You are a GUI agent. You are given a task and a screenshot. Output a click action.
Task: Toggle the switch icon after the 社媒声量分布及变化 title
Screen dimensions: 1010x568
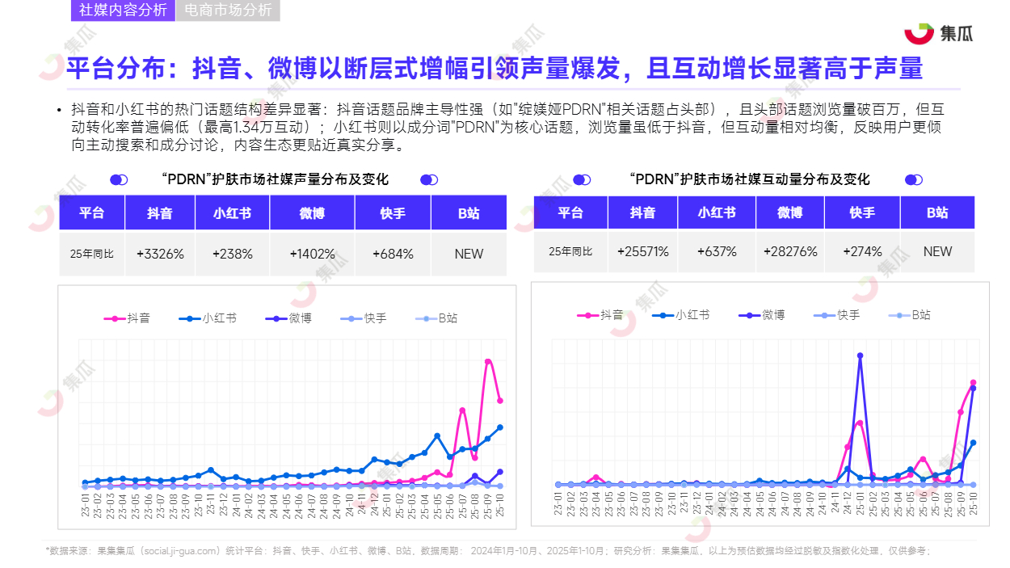pos(429,180)
